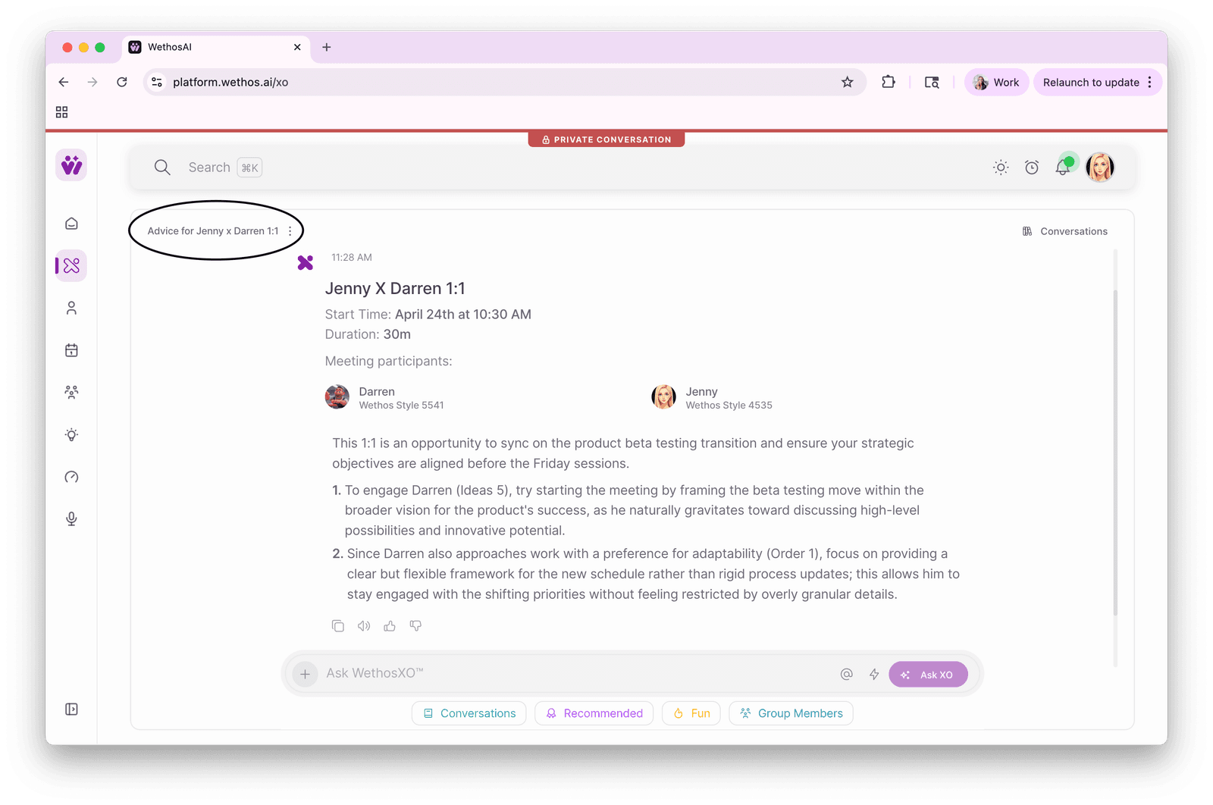Select the Recommended suggestion chip
Image resolution: width=1213 pixels, height=805 pixels.
[x=594, y=713]
